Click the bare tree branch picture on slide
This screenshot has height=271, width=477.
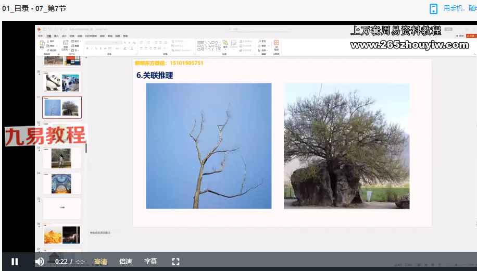pyautogui.click(x=208, y=146)
